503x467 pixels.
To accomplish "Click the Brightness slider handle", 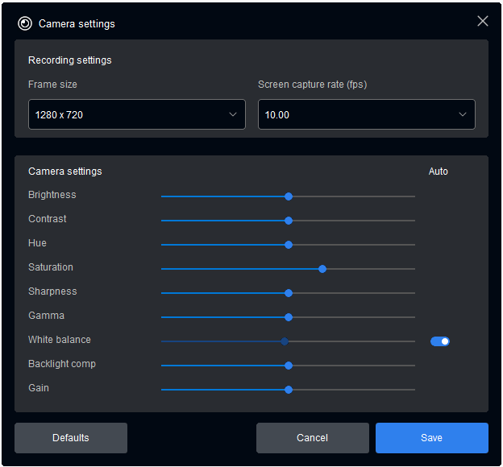I will pyautogui.click(x=289, y=196).
